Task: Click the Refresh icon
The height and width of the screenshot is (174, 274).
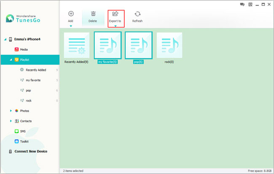Action: coord(137,14)
